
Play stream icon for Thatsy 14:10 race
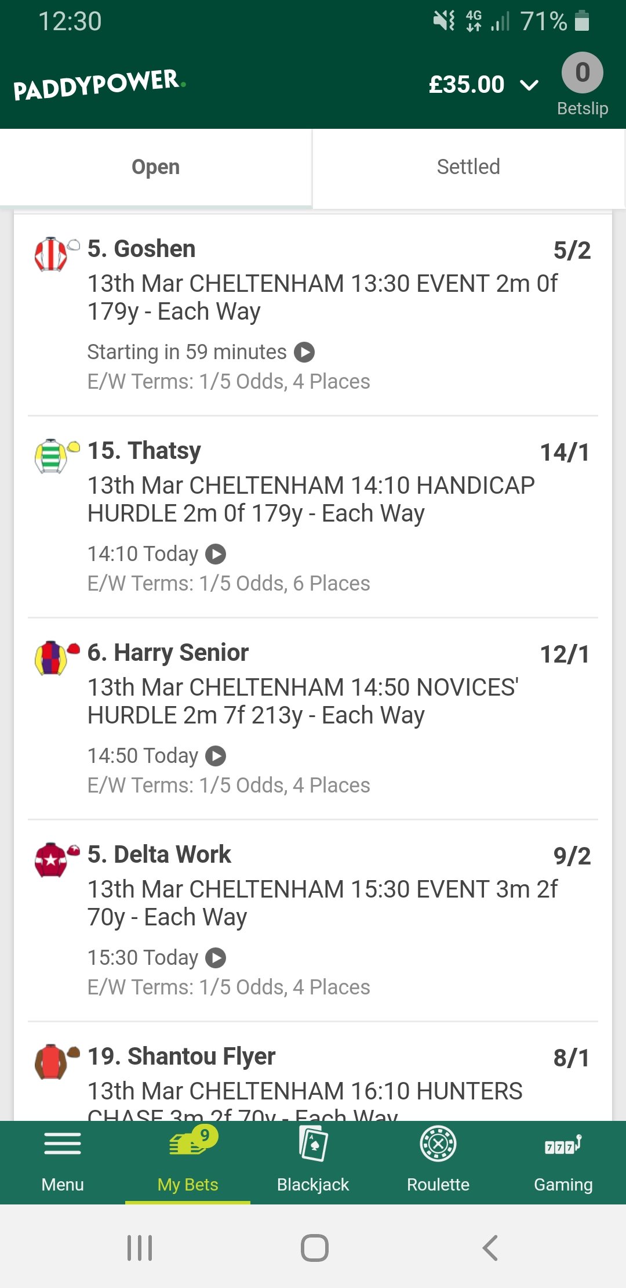coord(216,554)
